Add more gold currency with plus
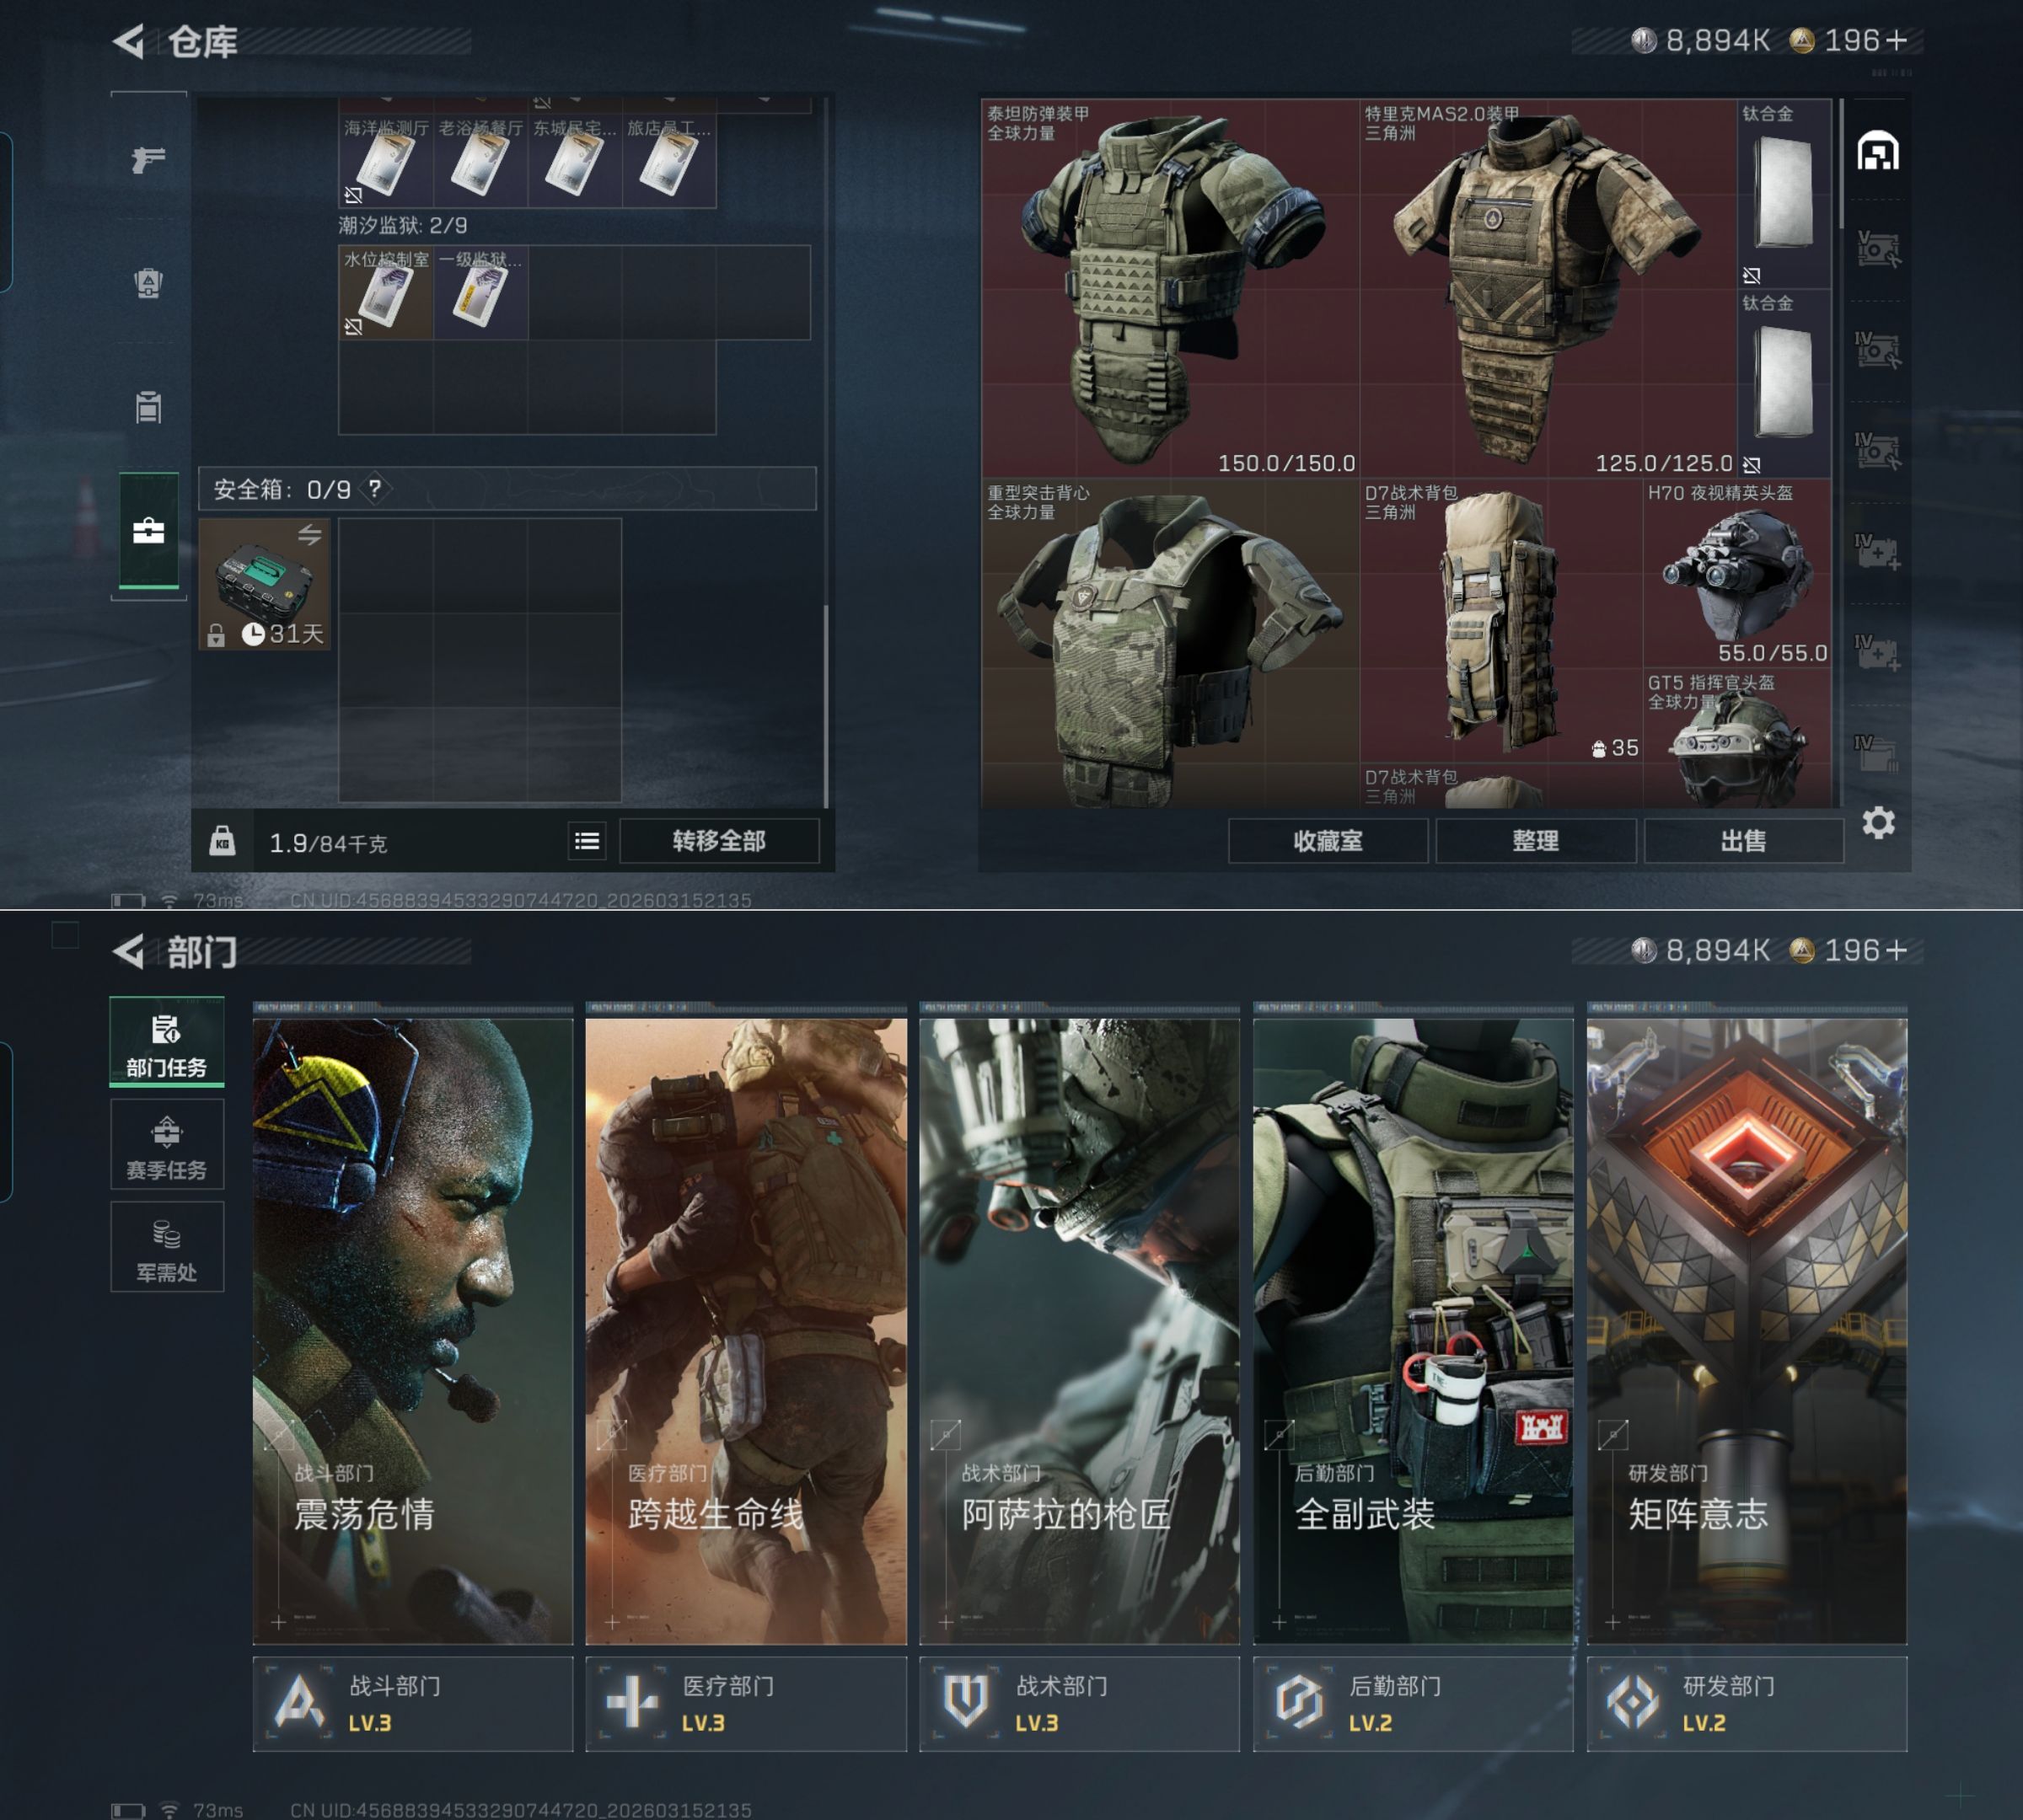Screen dimensions: 2023x1820 pyautogui.click(x=1895, y=40)
